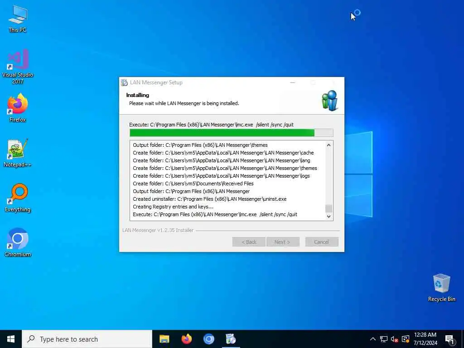Click the LAN Messenger logo in installer header

(330, 100)
